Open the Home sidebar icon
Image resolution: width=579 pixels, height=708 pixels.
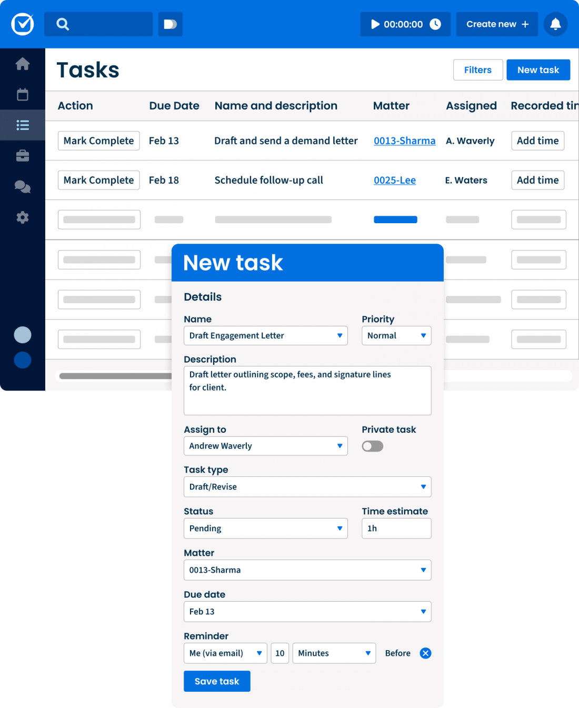coord(22,63)
